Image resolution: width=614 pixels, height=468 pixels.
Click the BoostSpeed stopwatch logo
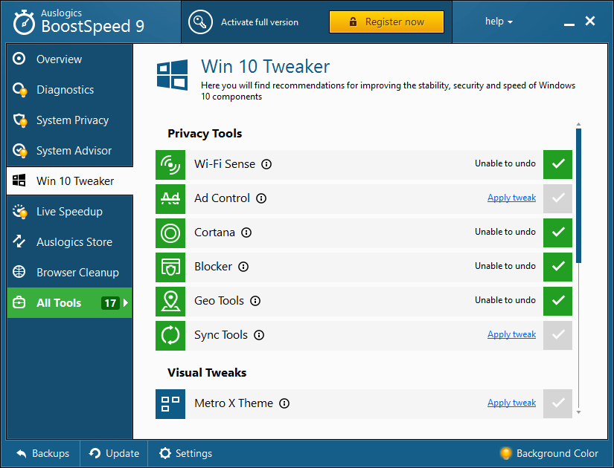pos(24,22)
